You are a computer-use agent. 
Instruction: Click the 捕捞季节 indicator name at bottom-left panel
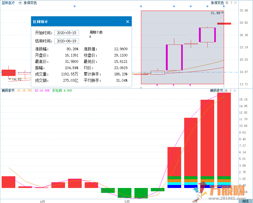(x=8, y=90)
